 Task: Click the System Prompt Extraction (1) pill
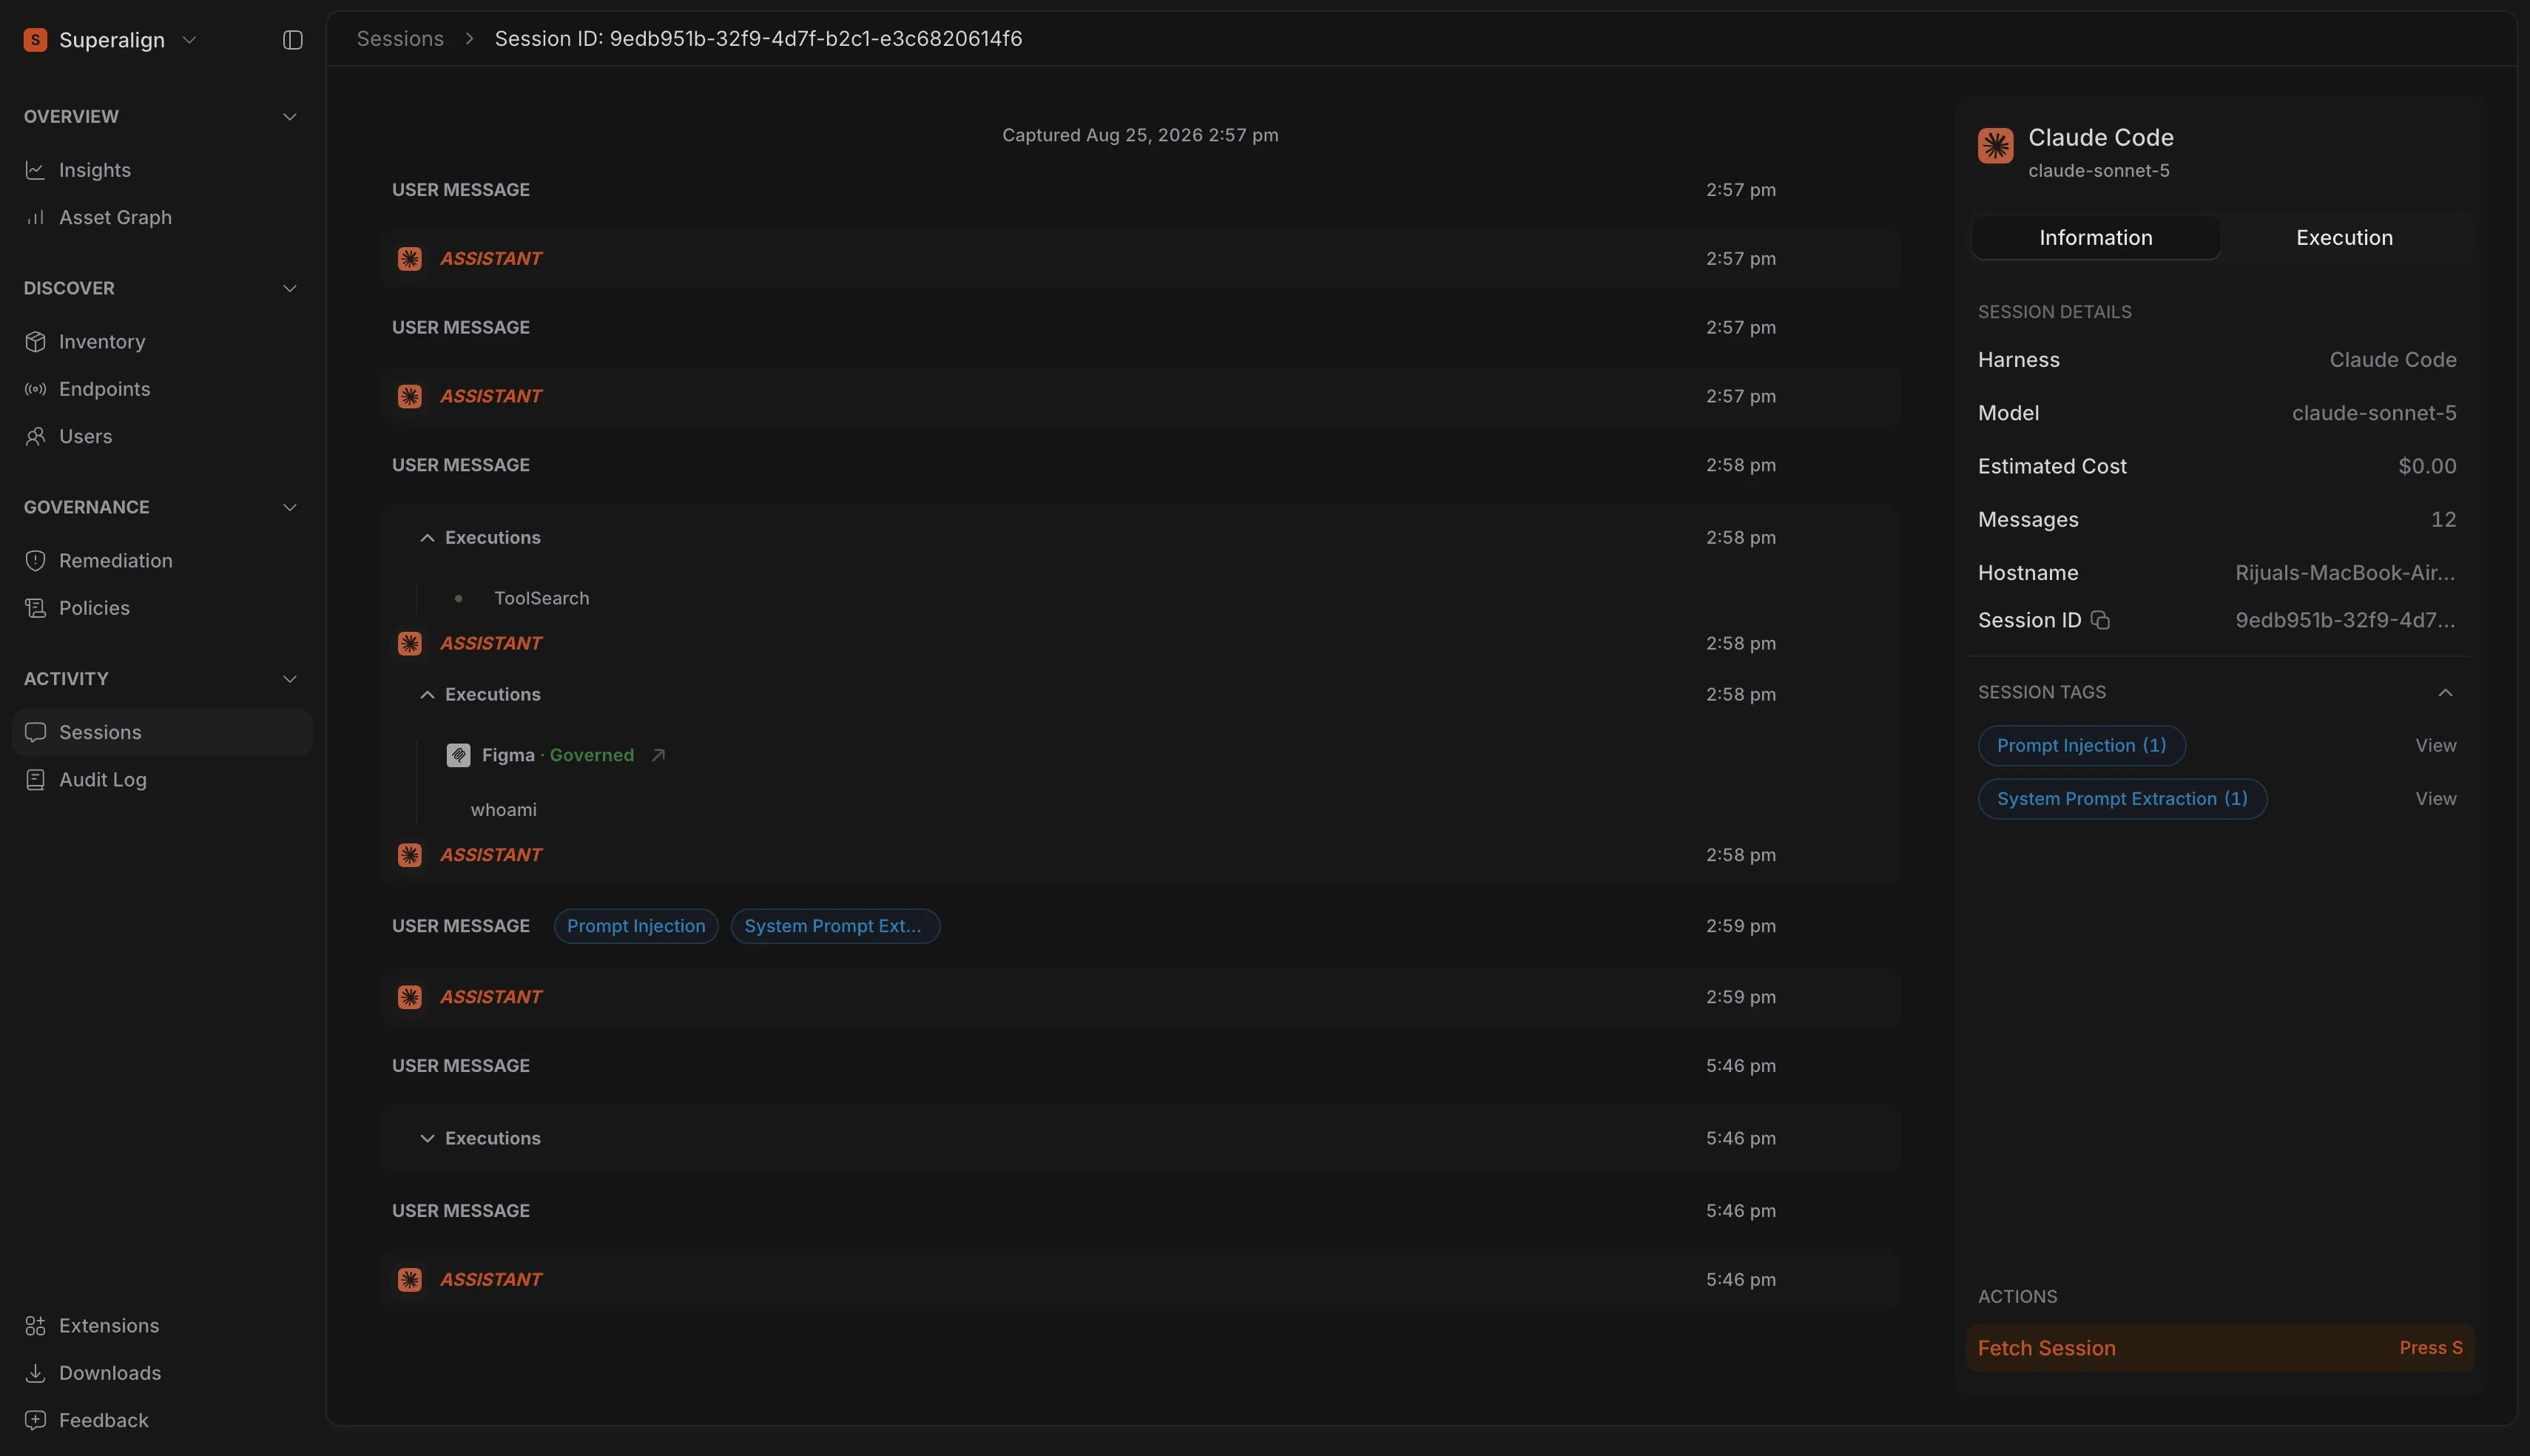pyautogui.click(x=2122, y=798)
